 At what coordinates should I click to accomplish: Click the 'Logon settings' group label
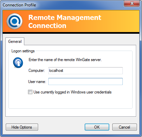tap(23, 51)
